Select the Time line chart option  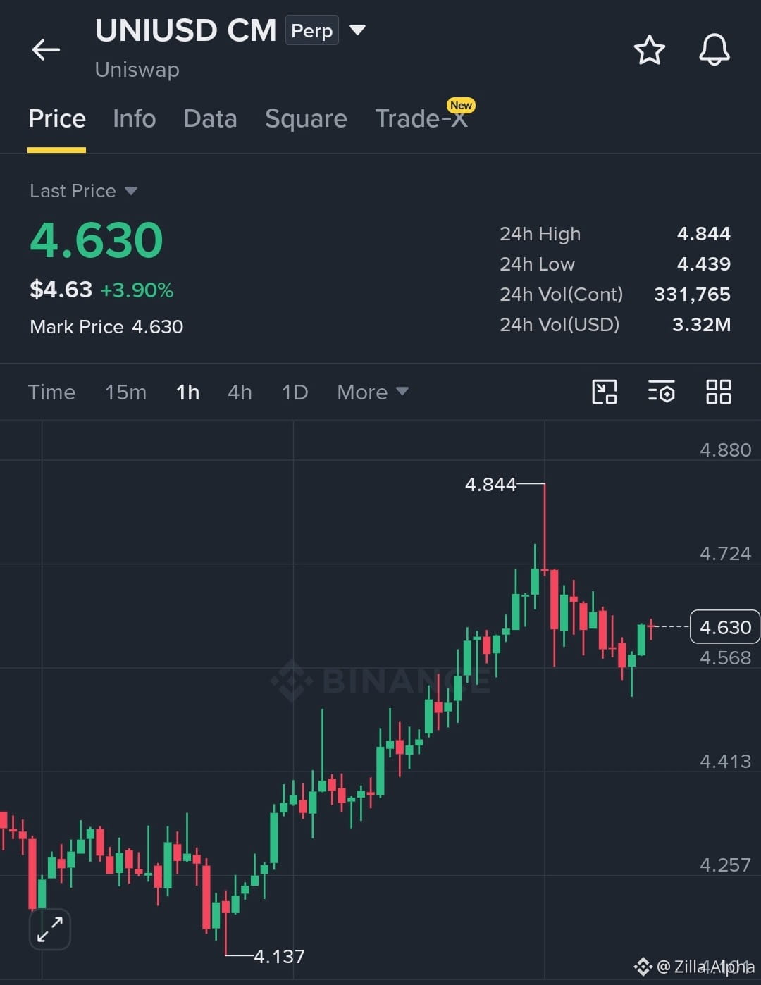pyautogui.click(x=51, y=392)
